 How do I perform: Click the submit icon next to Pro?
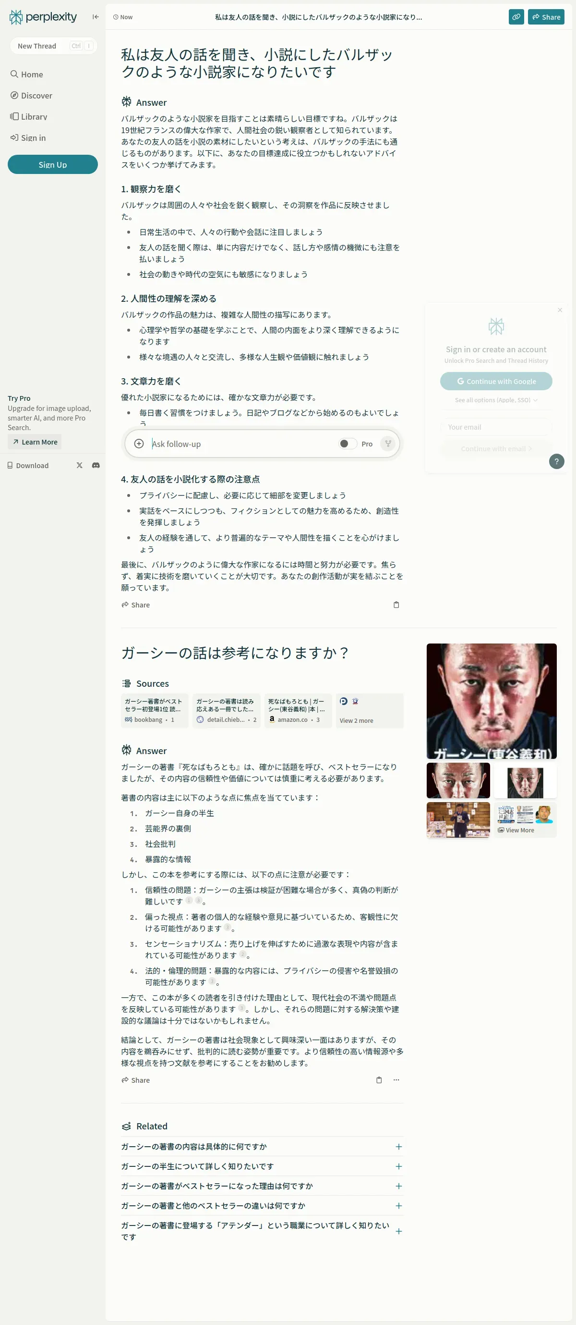[x=388, y=444]
